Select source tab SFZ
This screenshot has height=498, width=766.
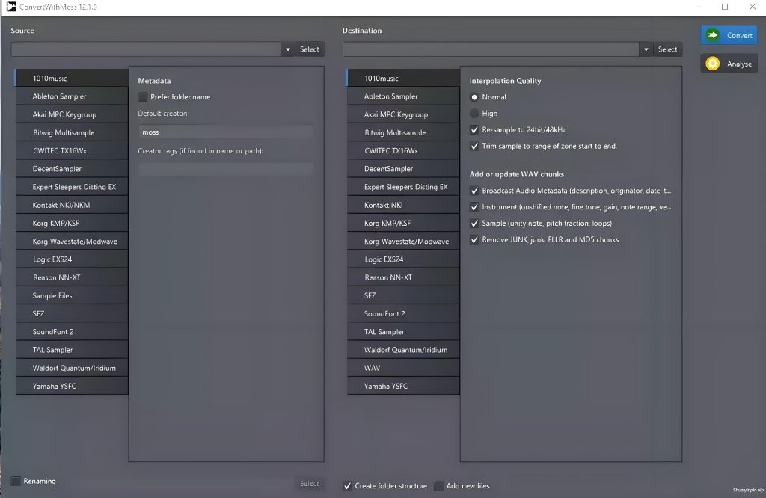(x=72, y=313)
